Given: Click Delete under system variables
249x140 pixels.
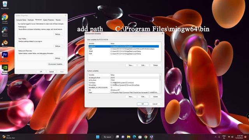Looking at the screenshot, I should [x=156, y=96].
